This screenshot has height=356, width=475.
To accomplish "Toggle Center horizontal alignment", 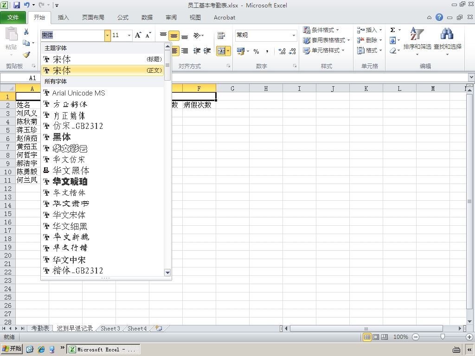I will [175, 51].
